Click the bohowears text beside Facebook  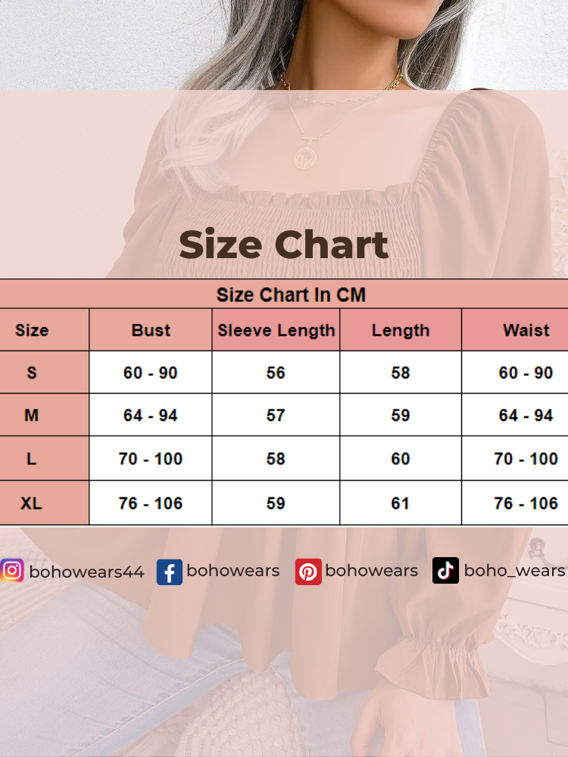coord(233,571)
